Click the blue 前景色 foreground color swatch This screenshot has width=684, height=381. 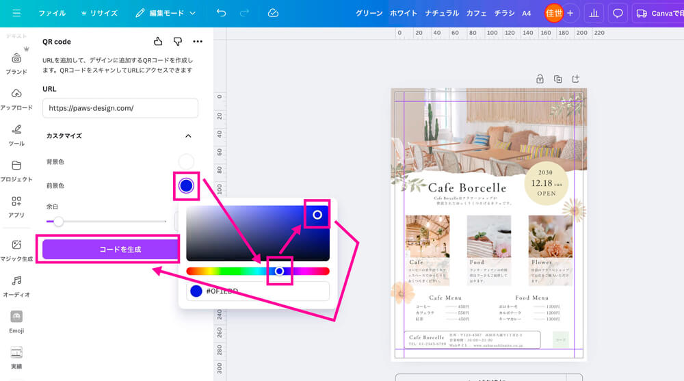tap(186, 185)
